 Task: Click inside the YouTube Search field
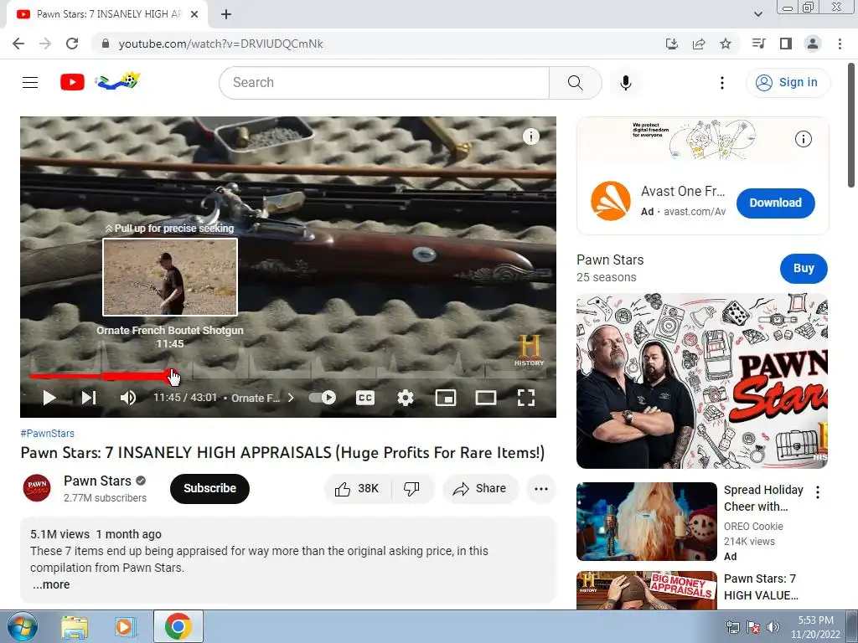[x=384, y=83]
